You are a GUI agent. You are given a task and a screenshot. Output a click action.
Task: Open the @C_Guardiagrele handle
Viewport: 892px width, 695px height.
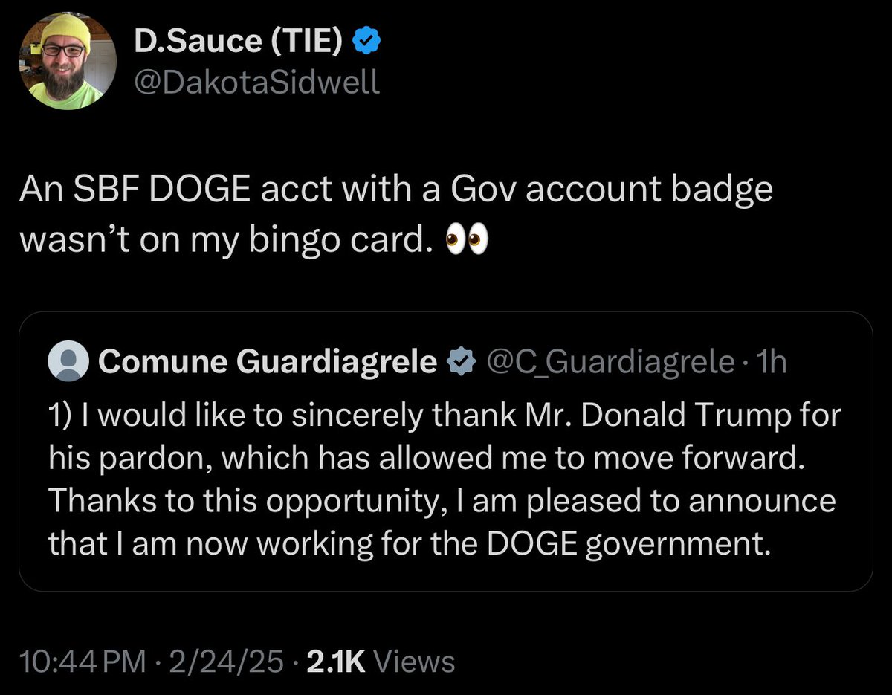[609, 362]
